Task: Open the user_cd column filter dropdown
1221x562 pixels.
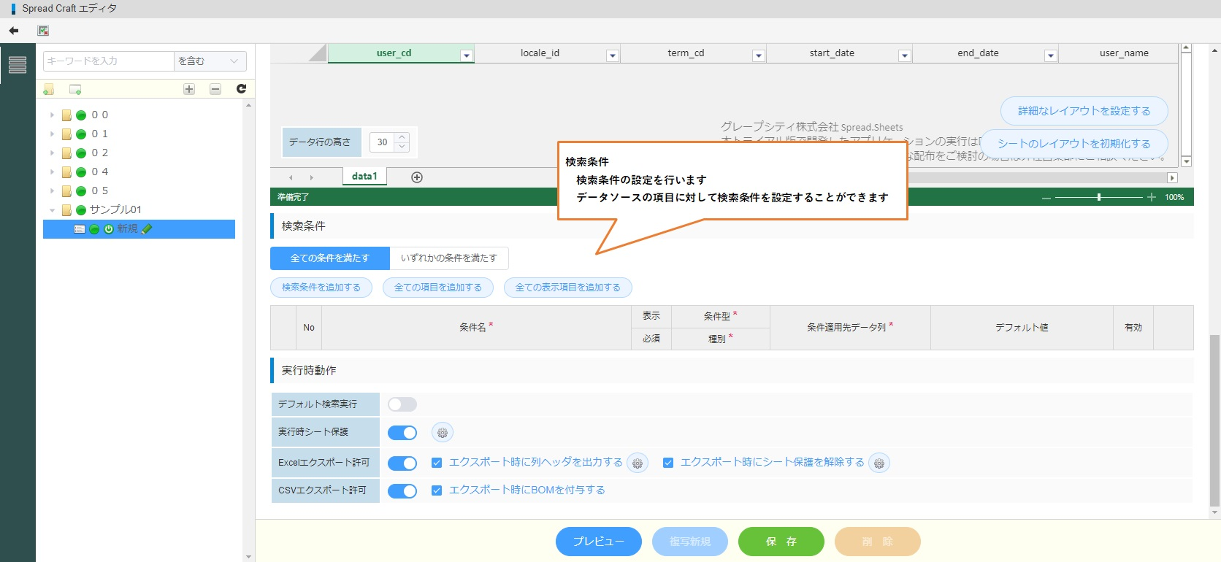Action: coord(466,55)
